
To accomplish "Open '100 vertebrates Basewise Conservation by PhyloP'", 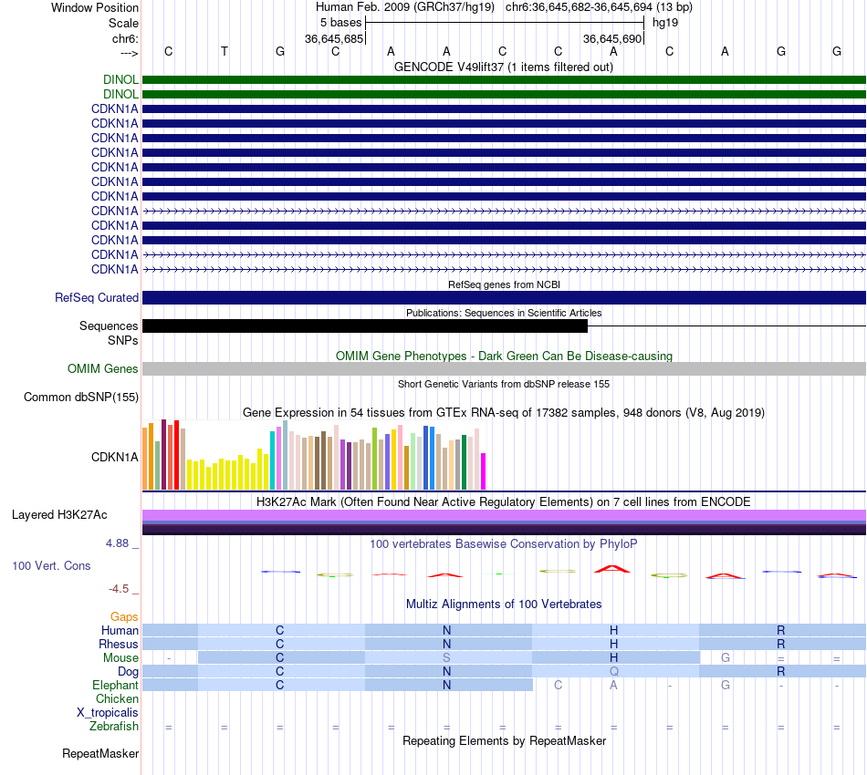I will tap(503, 543).
